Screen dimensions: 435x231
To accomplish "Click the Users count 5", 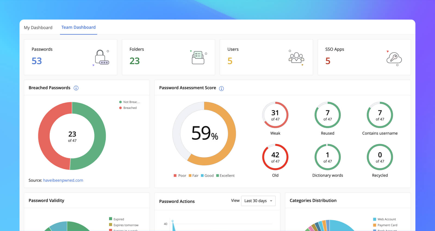I will coord(230,61).
